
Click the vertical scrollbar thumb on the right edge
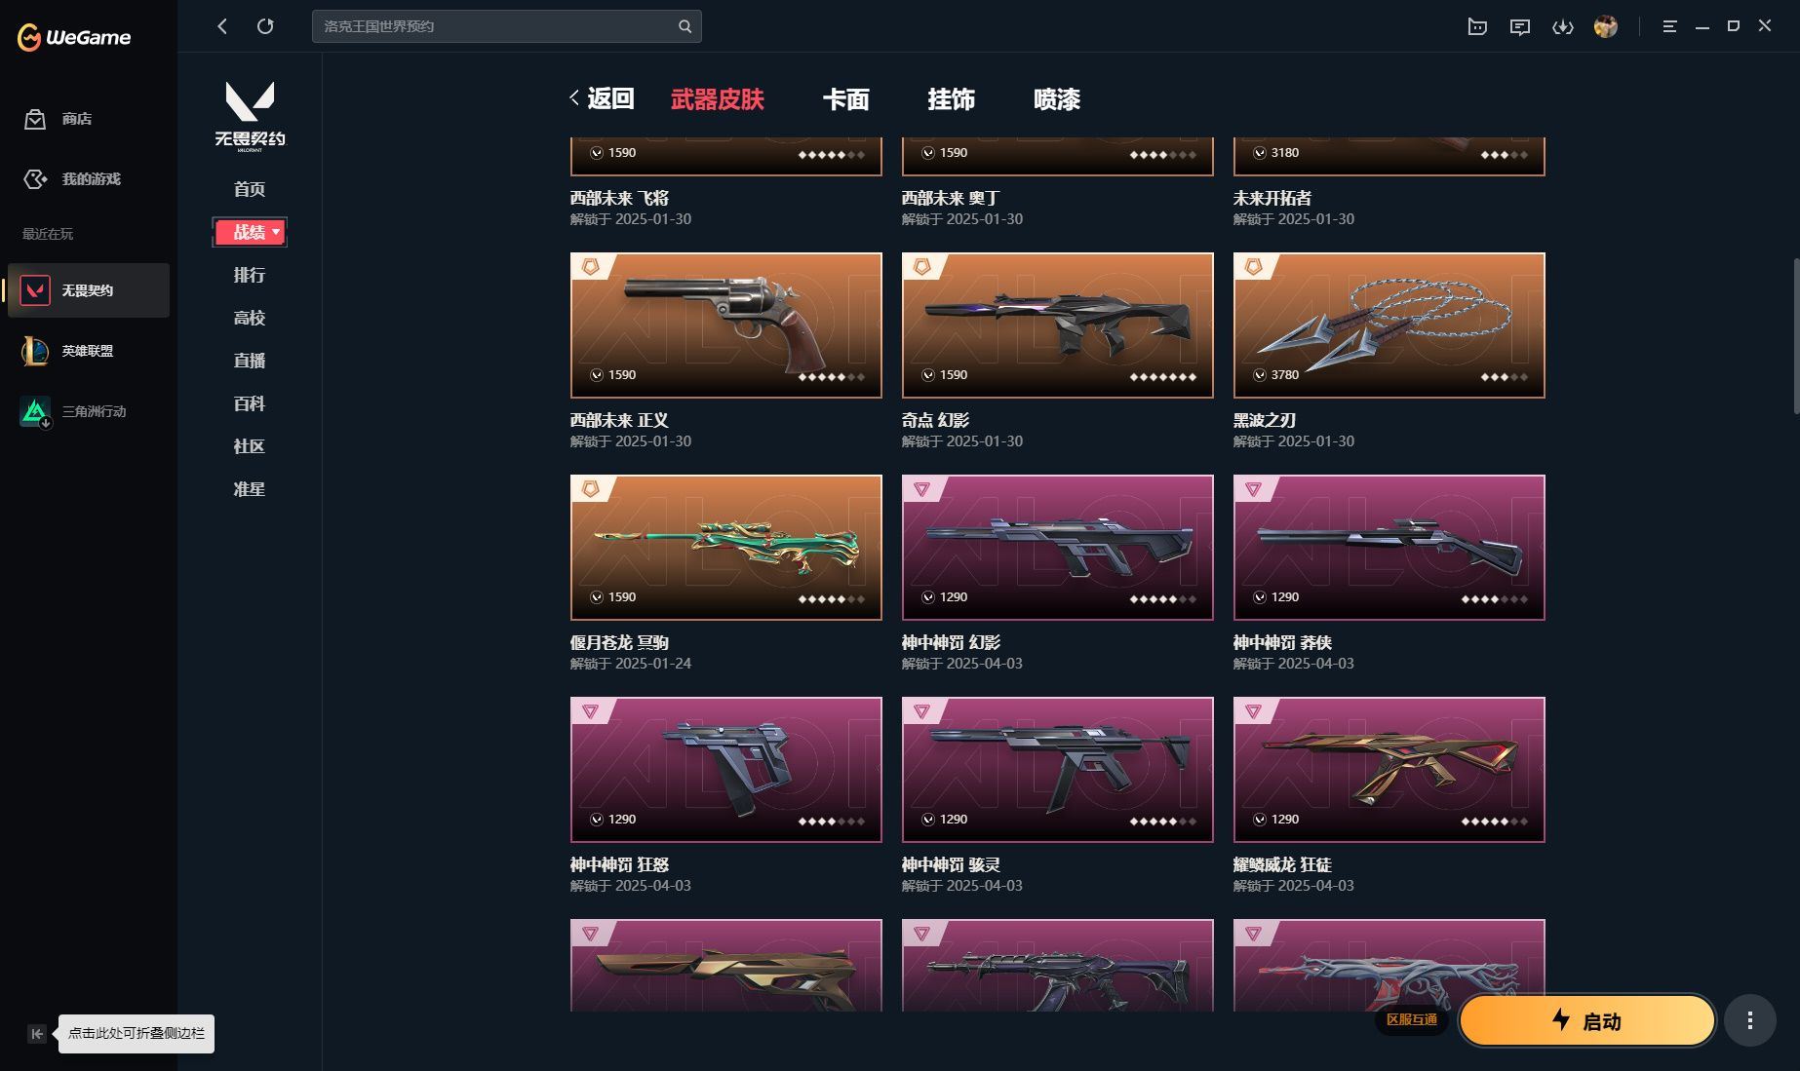1795,336
